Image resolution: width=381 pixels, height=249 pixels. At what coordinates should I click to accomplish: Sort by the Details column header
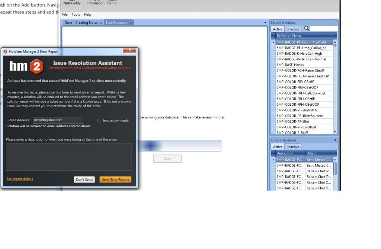[x=319, y=153]
